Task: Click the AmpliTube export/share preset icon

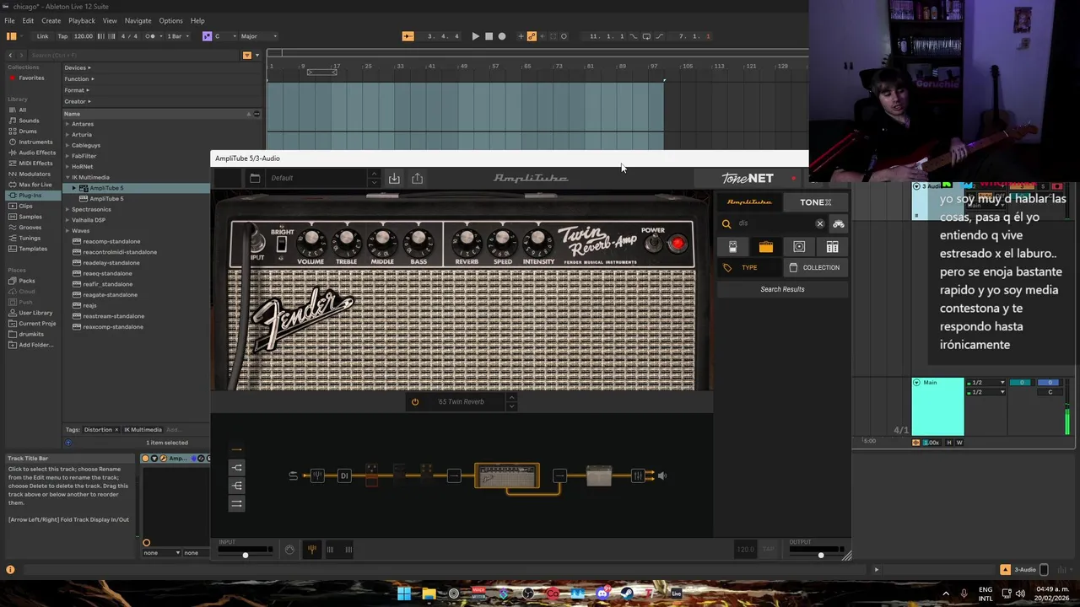Action: coord(417,178)
